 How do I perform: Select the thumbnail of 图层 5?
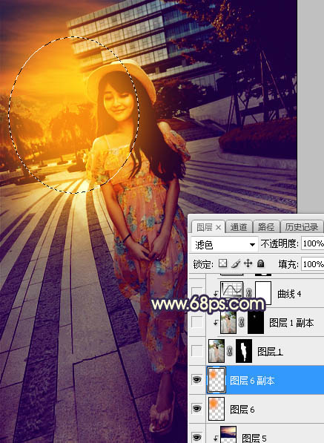[228, 435]
